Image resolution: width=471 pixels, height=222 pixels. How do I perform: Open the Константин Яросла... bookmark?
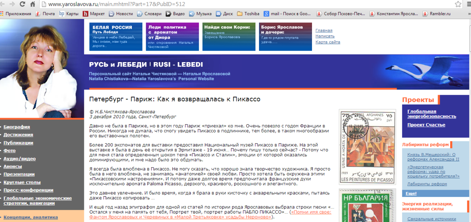click(394, 14)
